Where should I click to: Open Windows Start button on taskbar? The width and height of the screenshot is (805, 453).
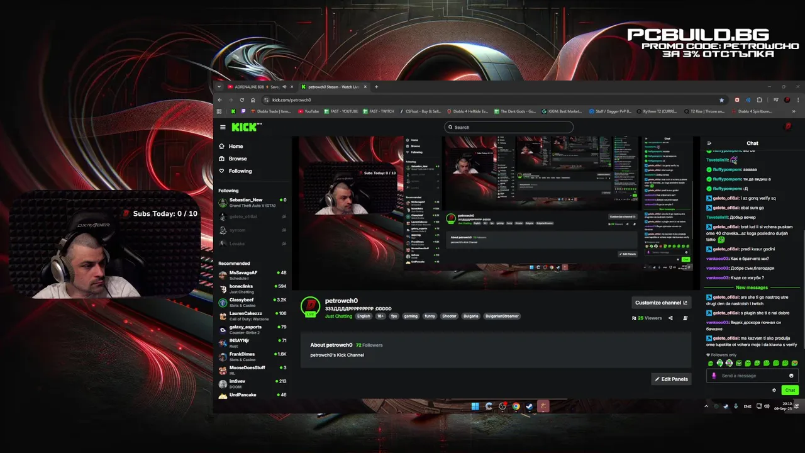(x=475, y=406)
